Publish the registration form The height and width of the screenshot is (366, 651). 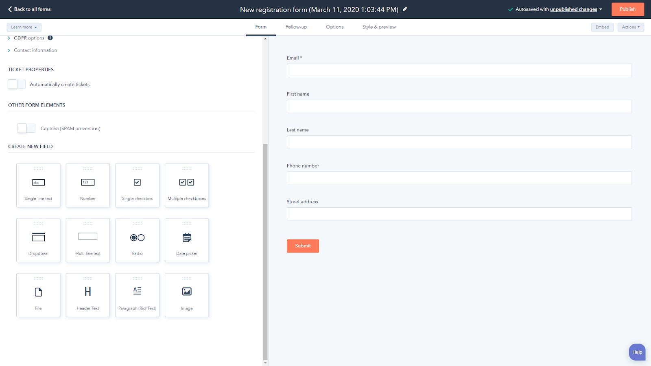pyautogui.click(x=627, y=9)
